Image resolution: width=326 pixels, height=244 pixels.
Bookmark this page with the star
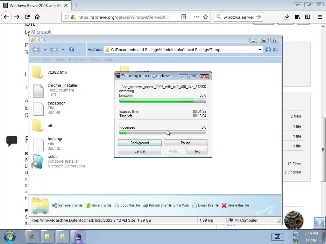point(206,17)
